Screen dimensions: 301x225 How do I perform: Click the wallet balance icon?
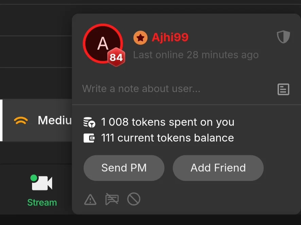89,138
